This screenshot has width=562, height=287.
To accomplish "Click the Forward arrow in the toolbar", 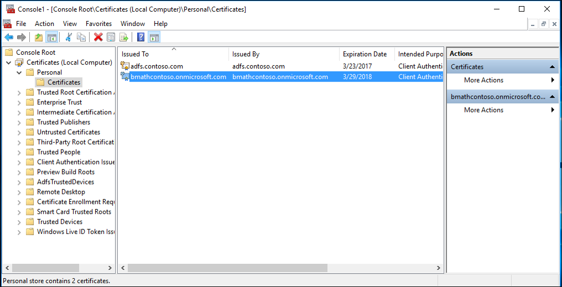I will pyautogui.click(x=22, y=37).
